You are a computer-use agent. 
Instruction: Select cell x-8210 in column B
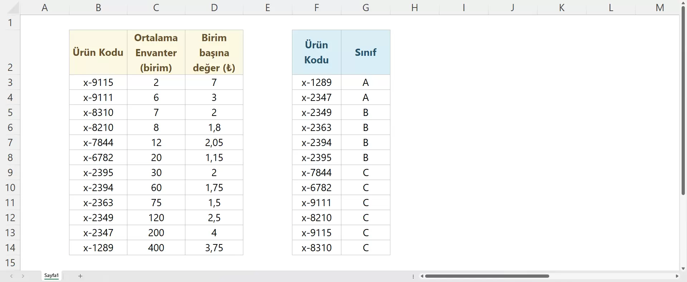click(98, 127)
